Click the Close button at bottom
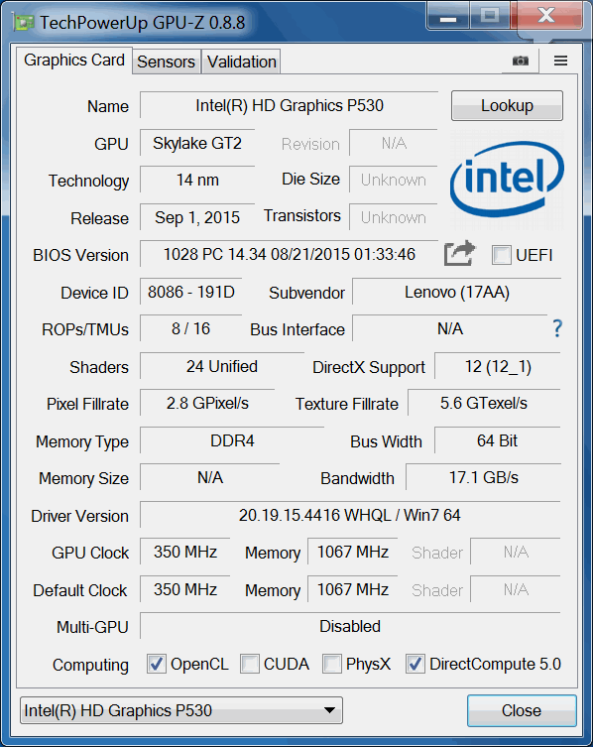The height and width of the screenshot is (747, 593). pyautogui.click(x=522, y=710)
